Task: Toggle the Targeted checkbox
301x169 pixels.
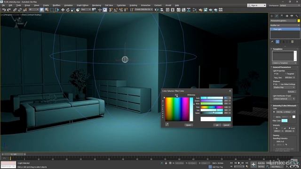Action: pos(285,74)
